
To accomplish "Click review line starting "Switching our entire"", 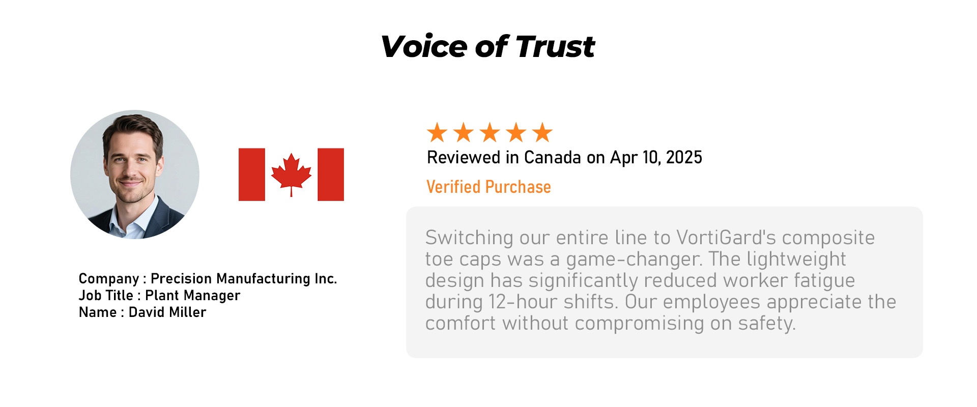I will pyautogui.click(x=650, y=238).
